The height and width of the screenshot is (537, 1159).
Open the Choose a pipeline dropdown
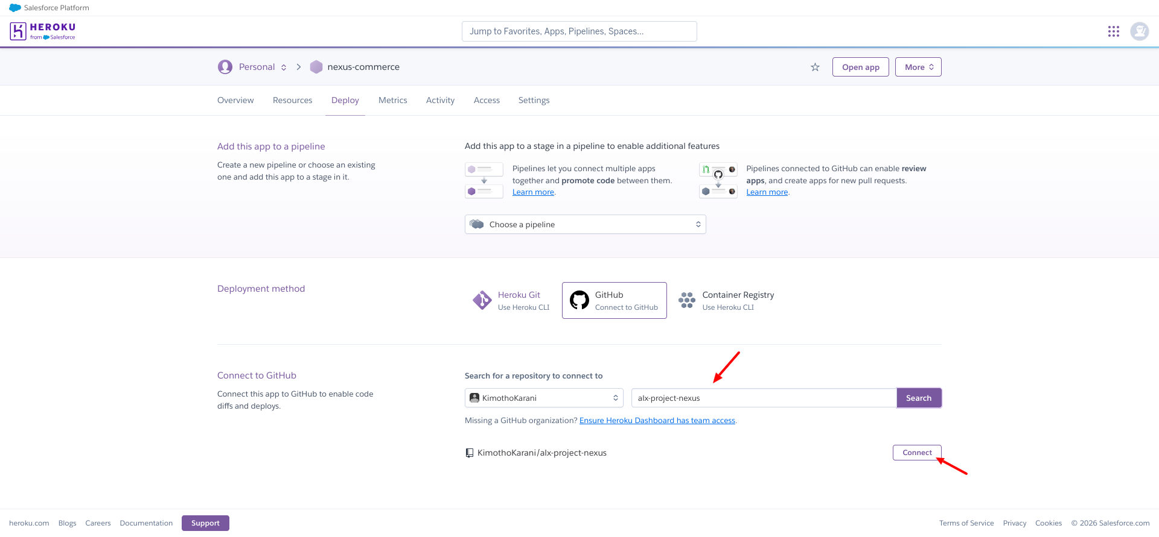[585, 224]
